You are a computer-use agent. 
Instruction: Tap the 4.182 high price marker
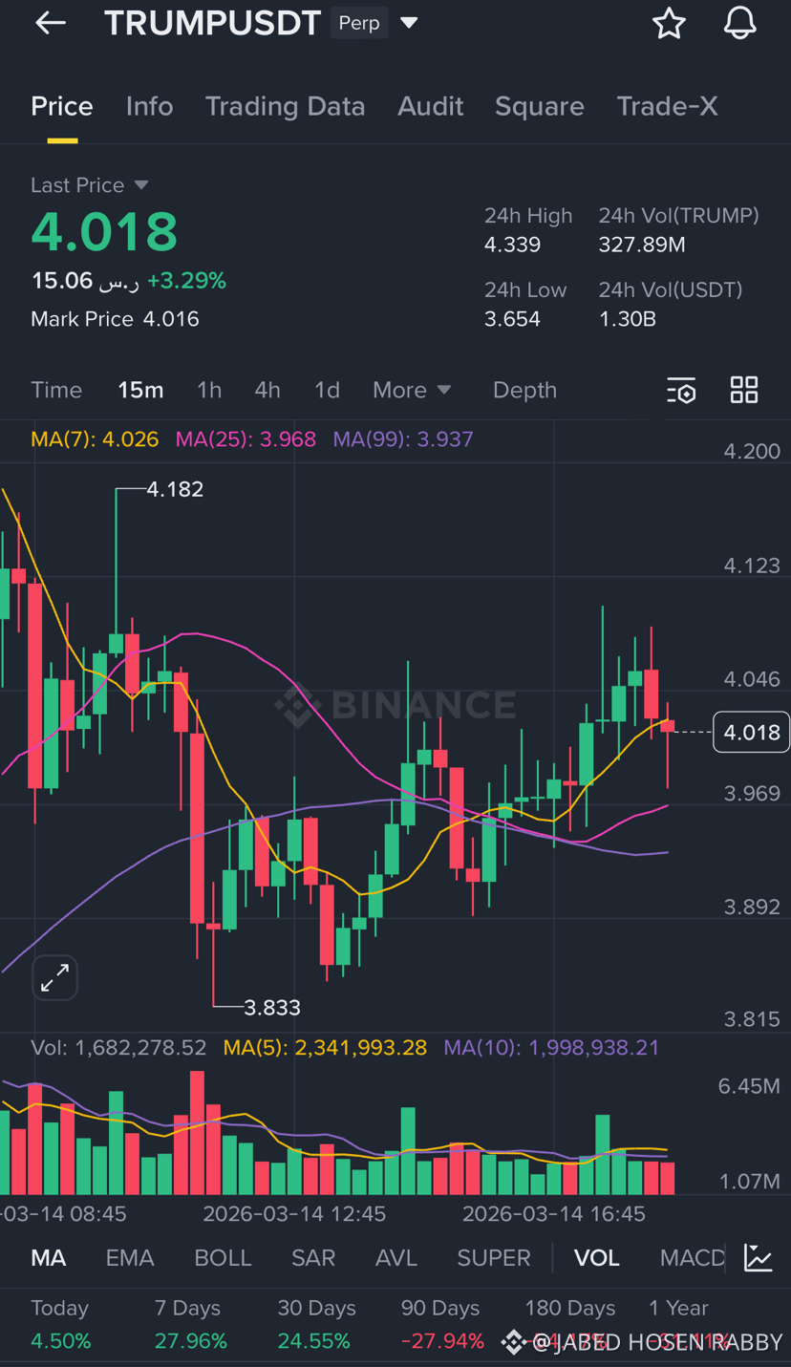point(175,489)
